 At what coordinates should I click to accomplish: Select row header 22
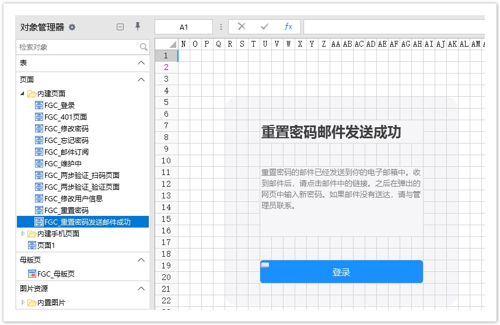click(x=166, y=300)
